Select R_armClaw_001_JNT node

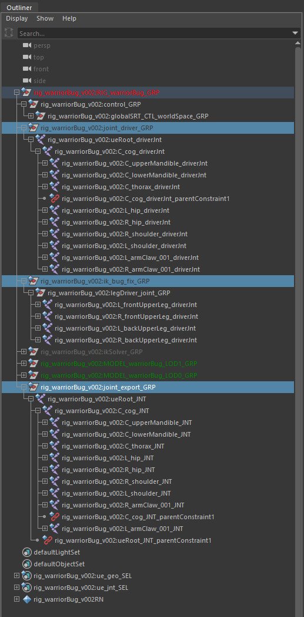(123, 505)
